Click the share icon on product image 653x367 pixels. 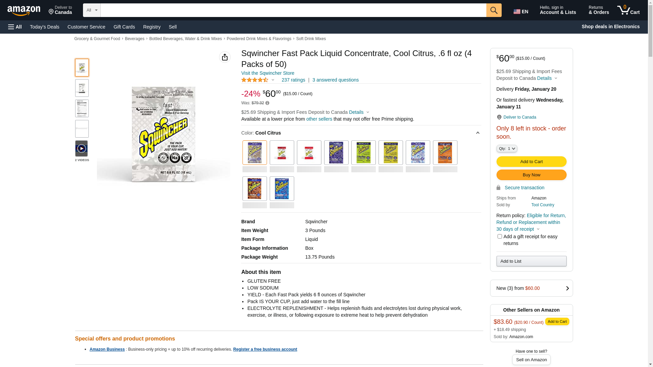[x=225, y=57]
